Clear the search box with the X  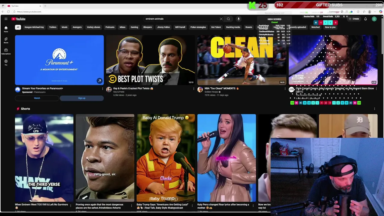221,19
